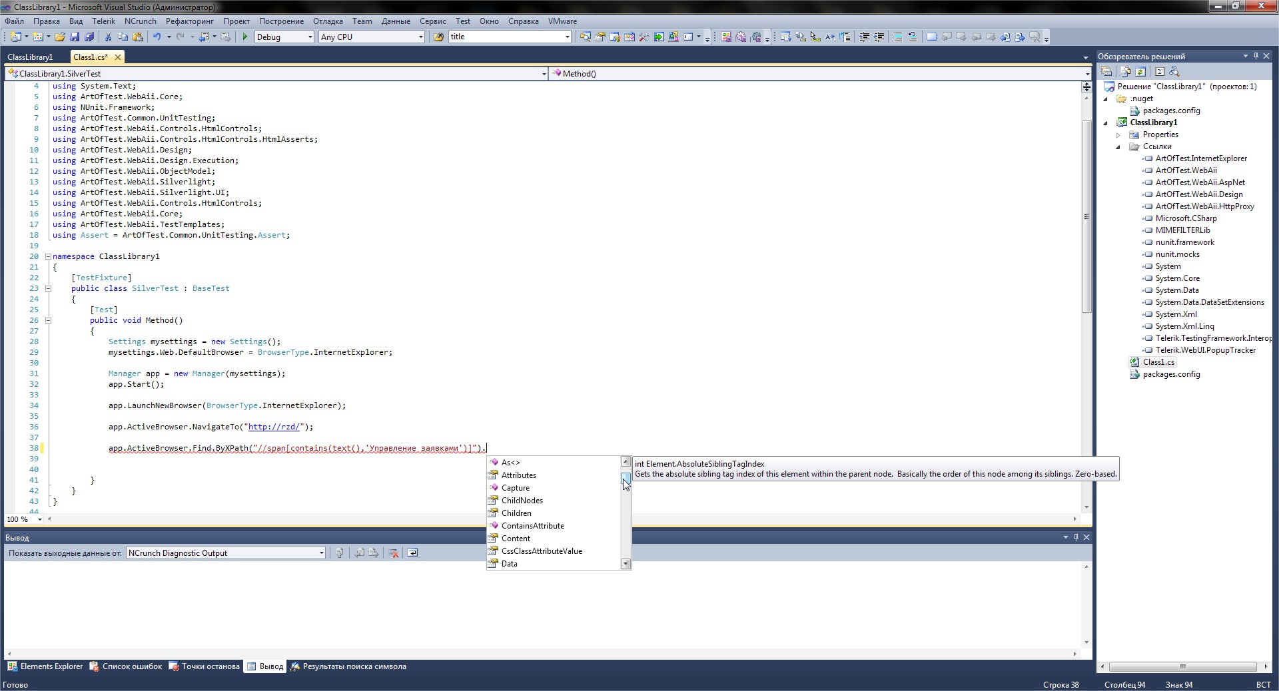This screenshot has height=691, width=1279.
Task: Click the IntelliSense list scrollbar thumb
Action: point(626,477)
